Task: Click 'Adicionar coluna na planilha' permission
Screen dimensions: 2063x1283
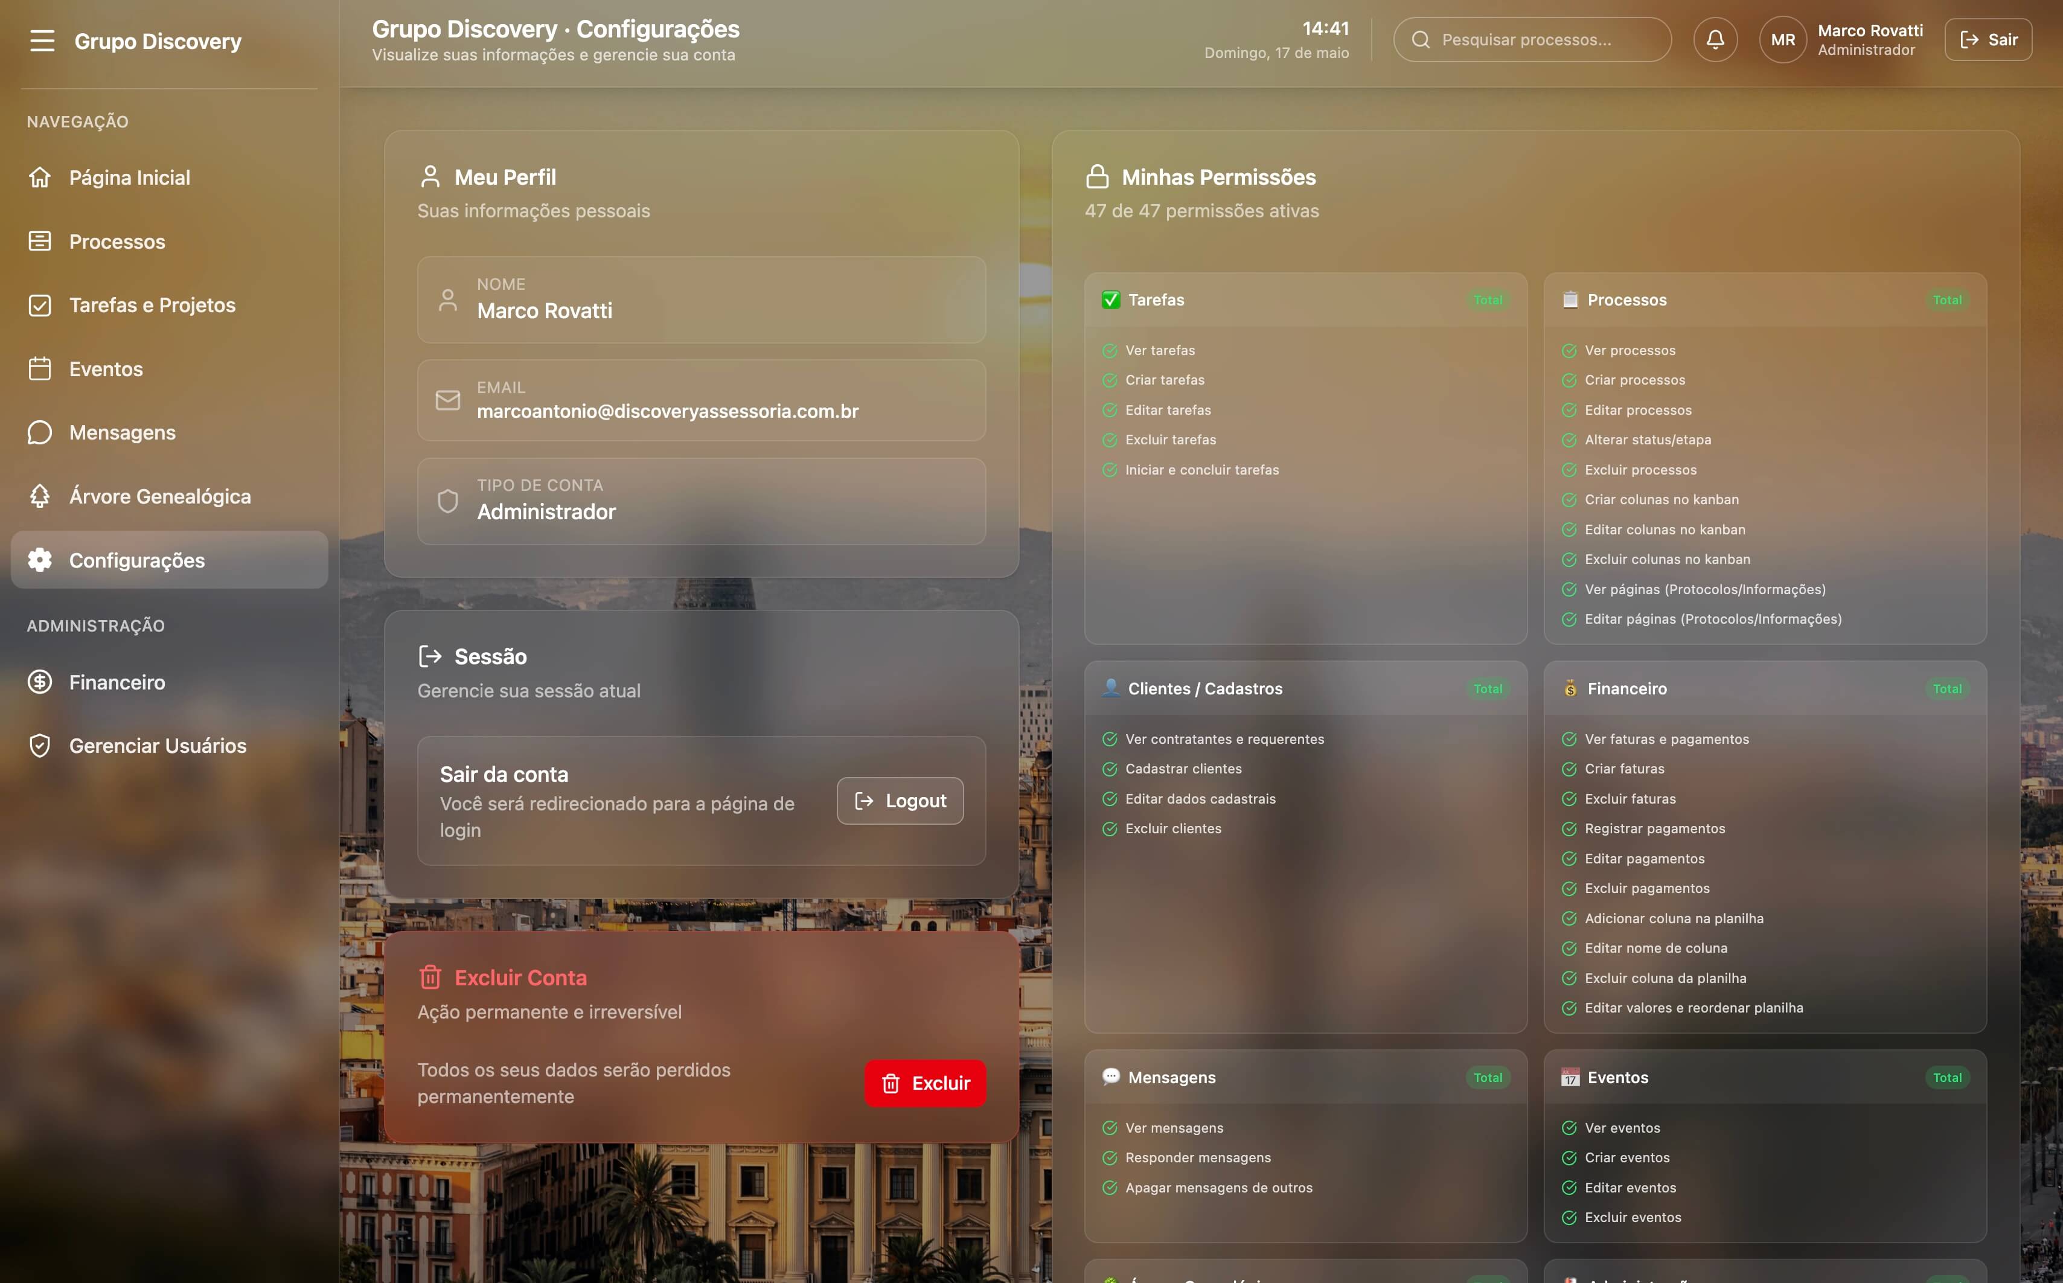Action: (1675, 918)
